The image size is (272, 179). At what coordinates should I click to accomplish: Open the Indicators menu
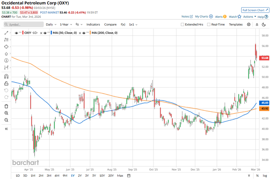click(x=93, y=25)
